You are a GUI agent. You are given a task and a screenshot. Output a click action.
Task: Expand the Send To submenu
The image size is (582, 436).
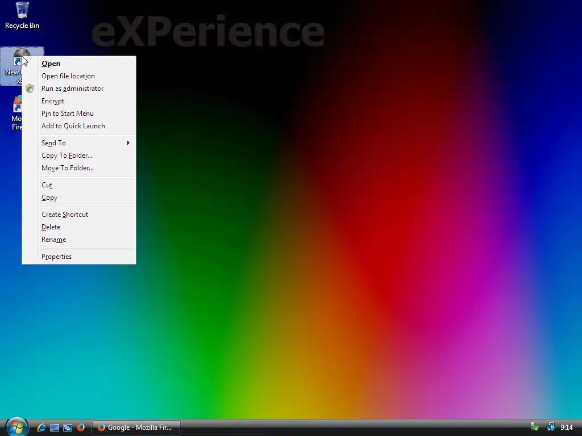pyautogui.click(x=79, y=142)
